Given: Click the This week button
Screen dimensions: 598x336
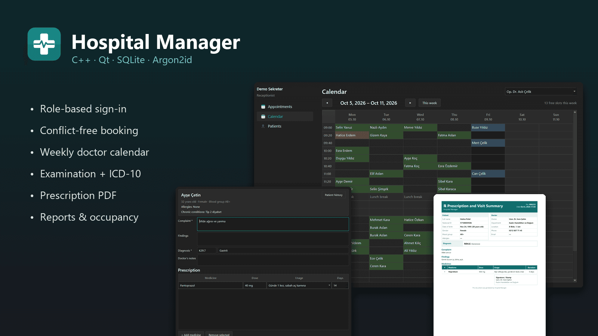Looking at the screenshot, I should tap(429, 103).
